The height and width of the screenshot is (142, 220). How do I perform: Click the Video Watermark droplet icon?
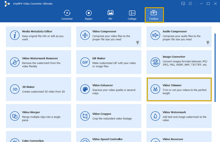(155, 116)
